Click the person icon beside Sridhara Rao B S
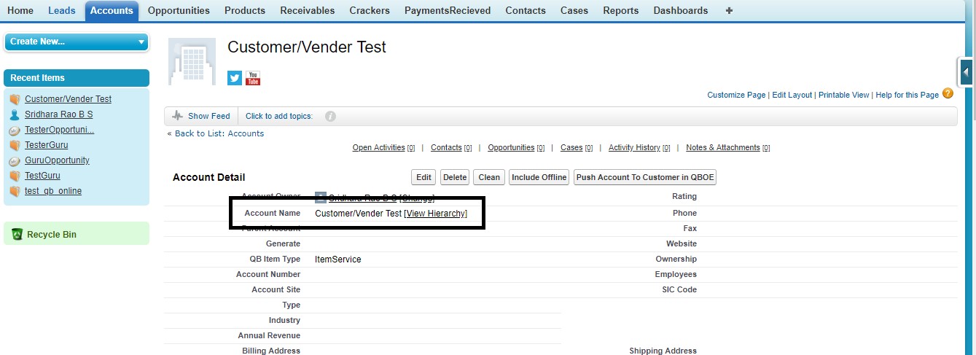Screen dimensions: 976x355 coord(15,114)
